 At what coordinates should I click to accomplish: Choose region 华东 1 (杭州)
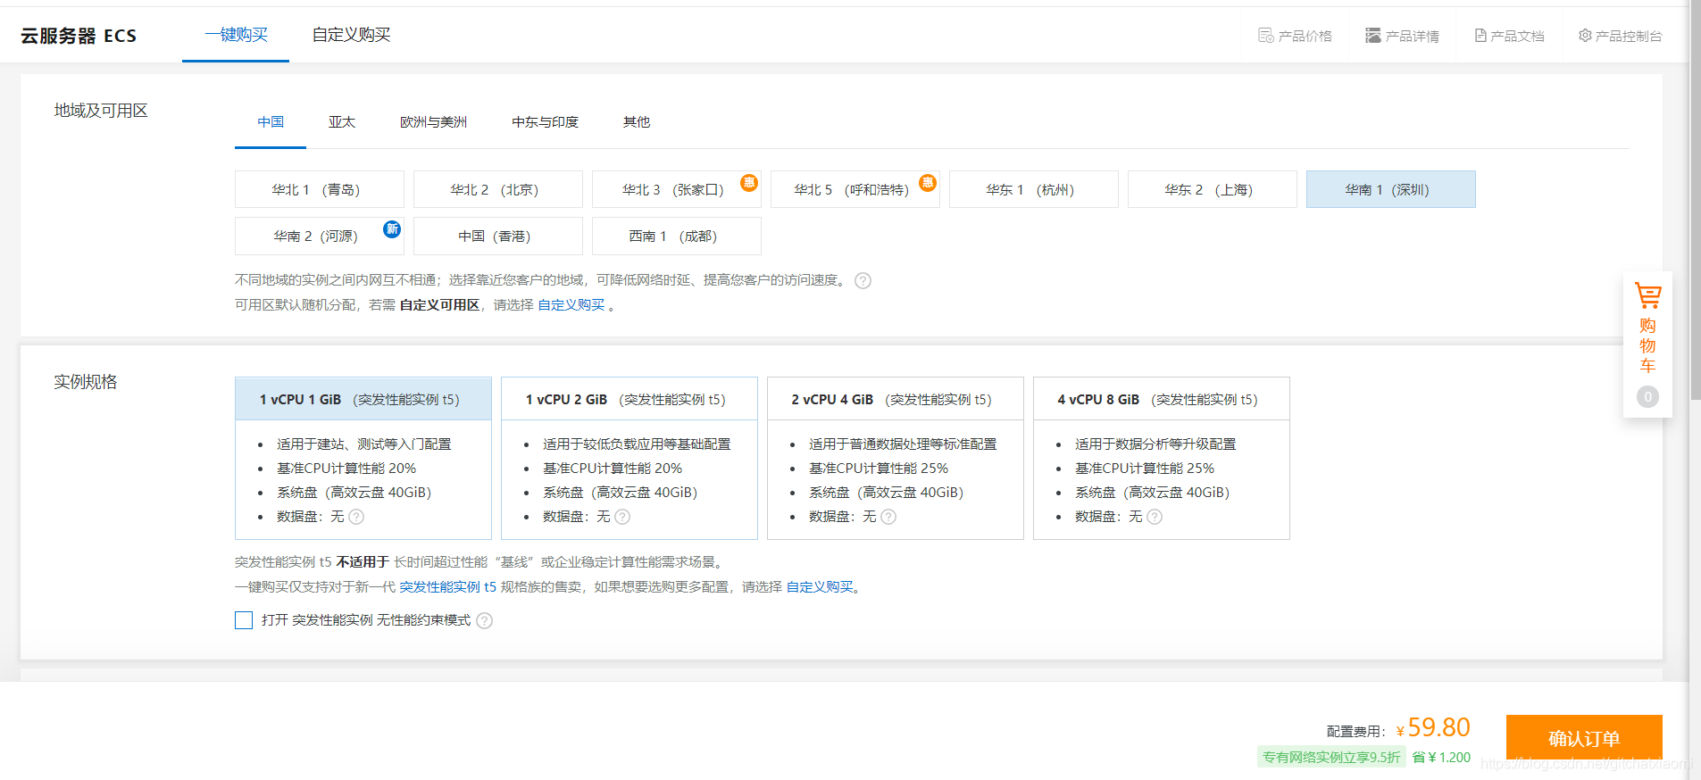coord(1034,189)
